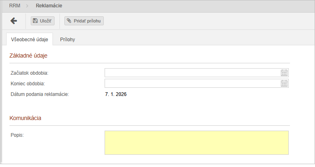The height and width of the screenshot is (167, 315).
Task: Click the Koniec obdobia label
Action: (27, 84)
